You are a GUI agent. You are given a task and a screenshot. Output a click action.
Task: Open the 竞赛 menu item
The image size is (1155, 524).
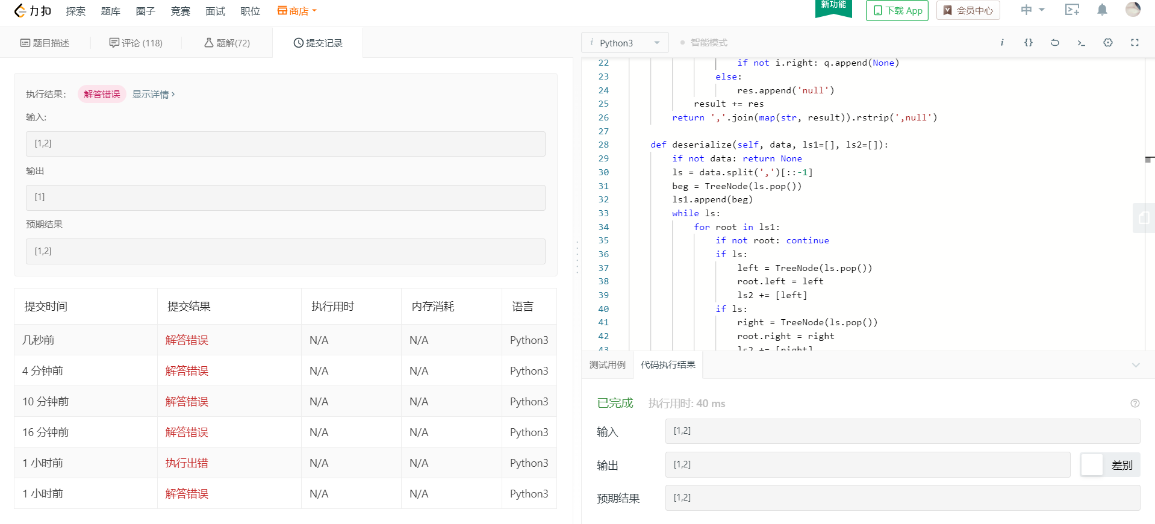click(x=181, y=11)
